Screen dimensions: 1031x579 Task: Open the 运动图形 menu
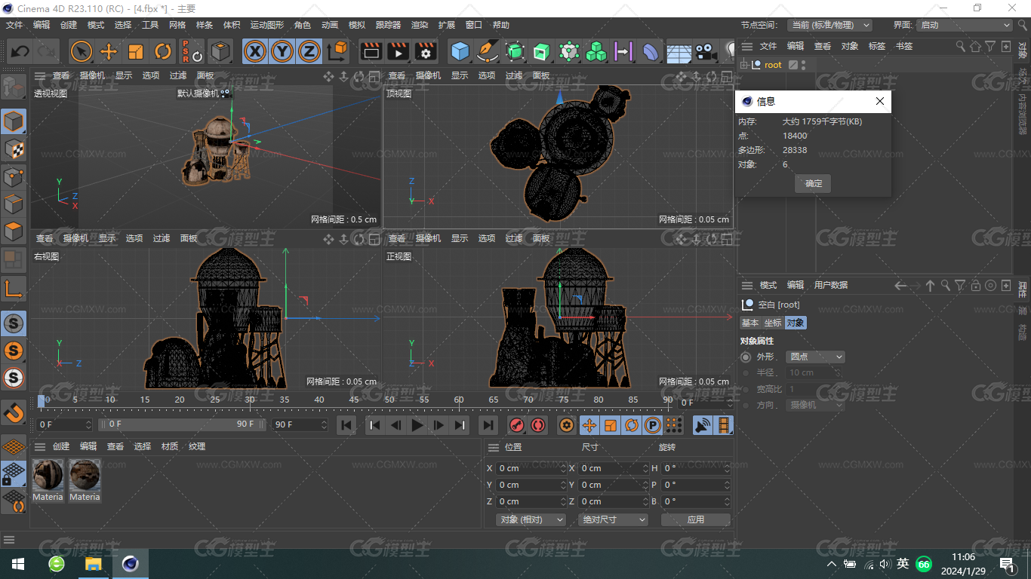point(267,25)
